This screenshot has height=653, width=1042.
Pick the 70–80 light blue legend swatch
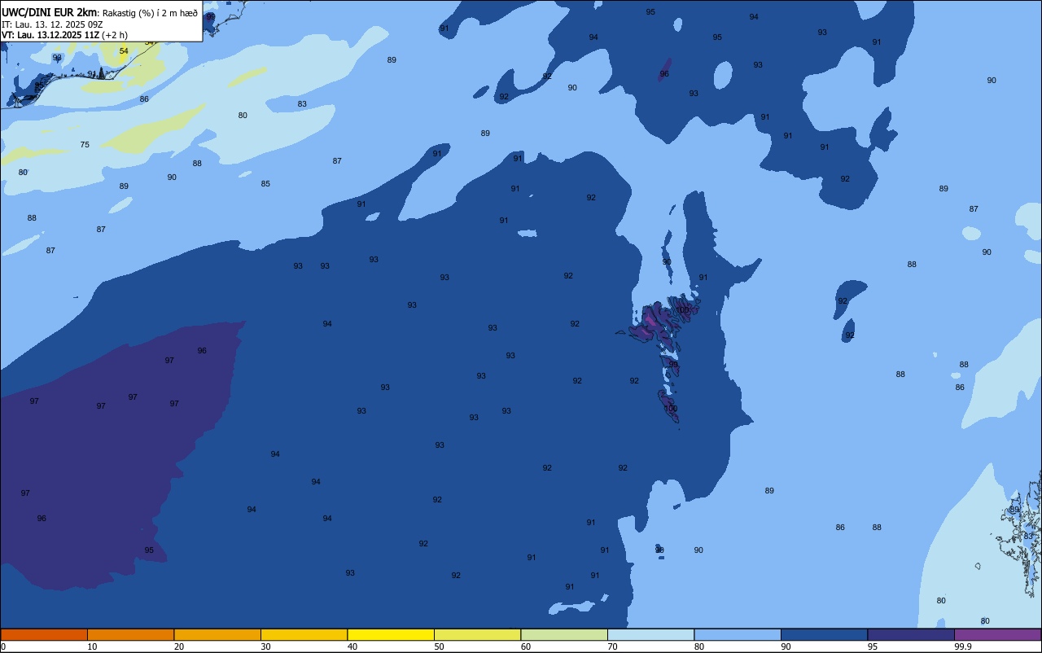click(650, 634)
